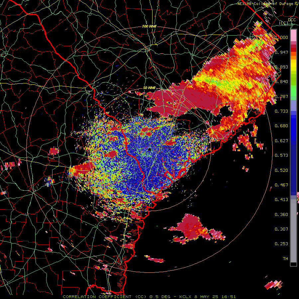Screen dimensions: 299x299
Task: Select the 0.573 scale value
Action: pos(281,155)
